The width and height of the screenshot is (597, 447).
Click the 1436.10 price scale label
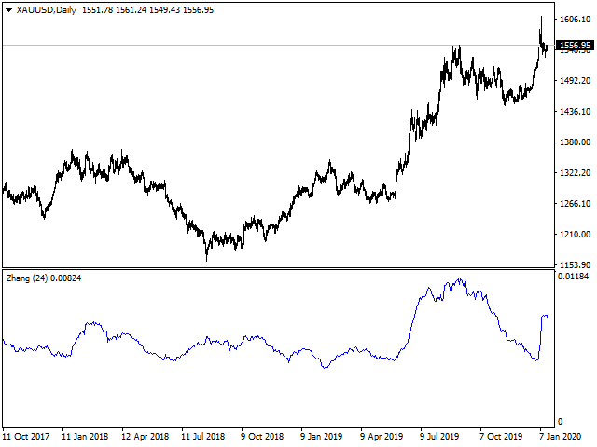click(x=575, y=112)
